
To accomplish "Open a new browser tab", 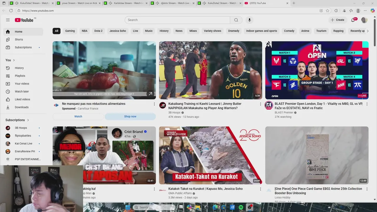I will 294,3.
